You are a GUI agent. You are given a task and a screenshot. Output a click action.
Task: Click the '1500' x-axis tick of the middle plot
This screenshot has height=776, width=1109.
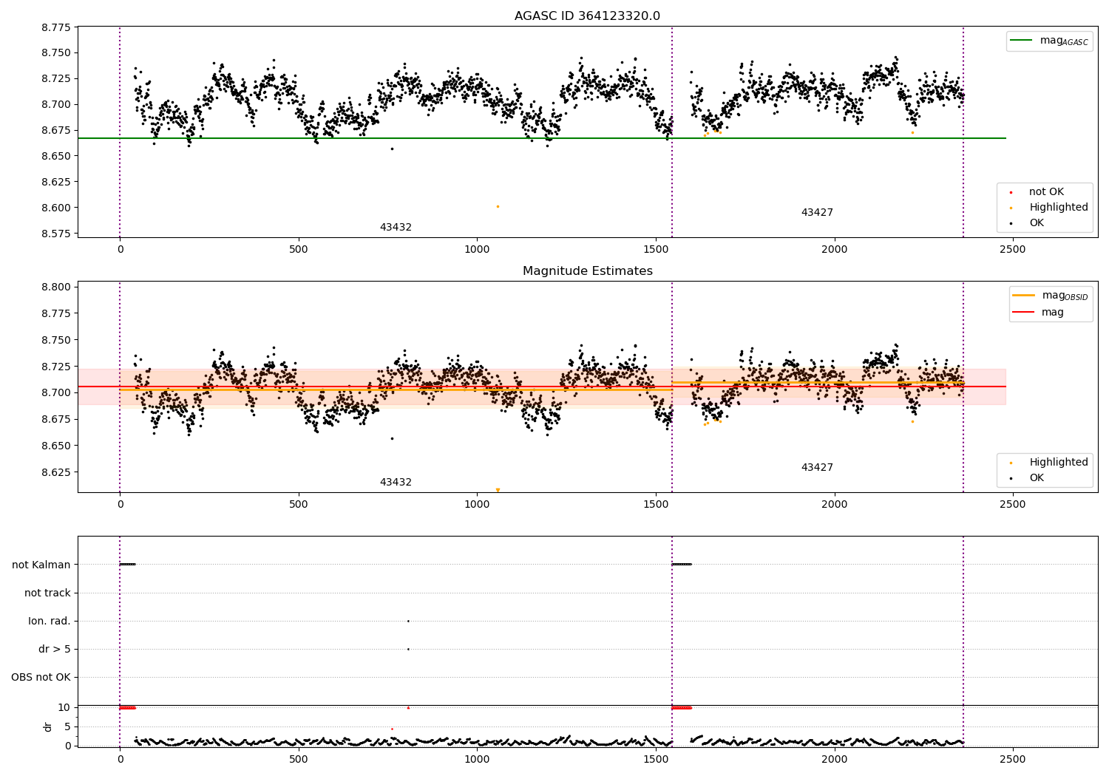click(x=656, y=504)
